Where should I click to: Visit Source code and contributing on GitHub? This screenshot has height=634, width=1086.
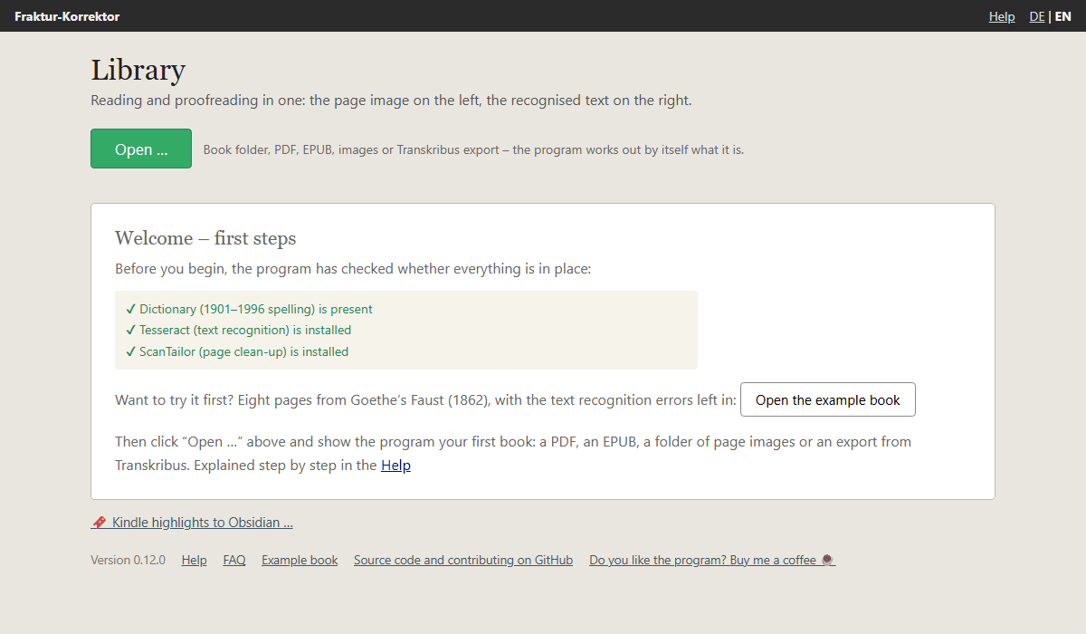[x=463, y=560]
